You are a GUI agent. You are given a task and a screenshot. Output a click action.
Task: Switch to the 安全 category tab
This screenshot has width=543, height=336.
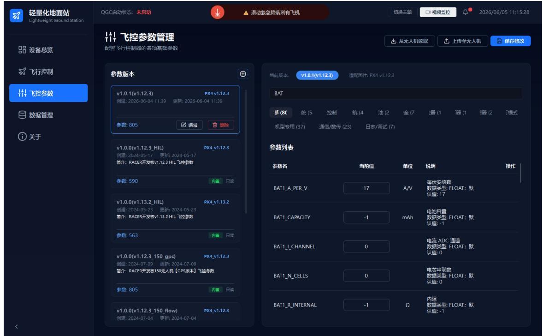pyautogui.click(x=409, y=112)
